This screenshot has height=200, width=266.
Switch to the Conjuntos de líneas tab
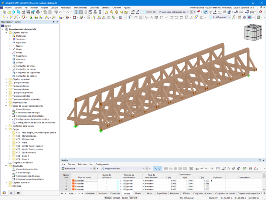[x=203, y=193]
